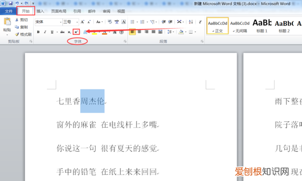Screen dimensions: 302x181
Task: Open Paragraph dialog box launcher
Action: (x=202, y=41)
